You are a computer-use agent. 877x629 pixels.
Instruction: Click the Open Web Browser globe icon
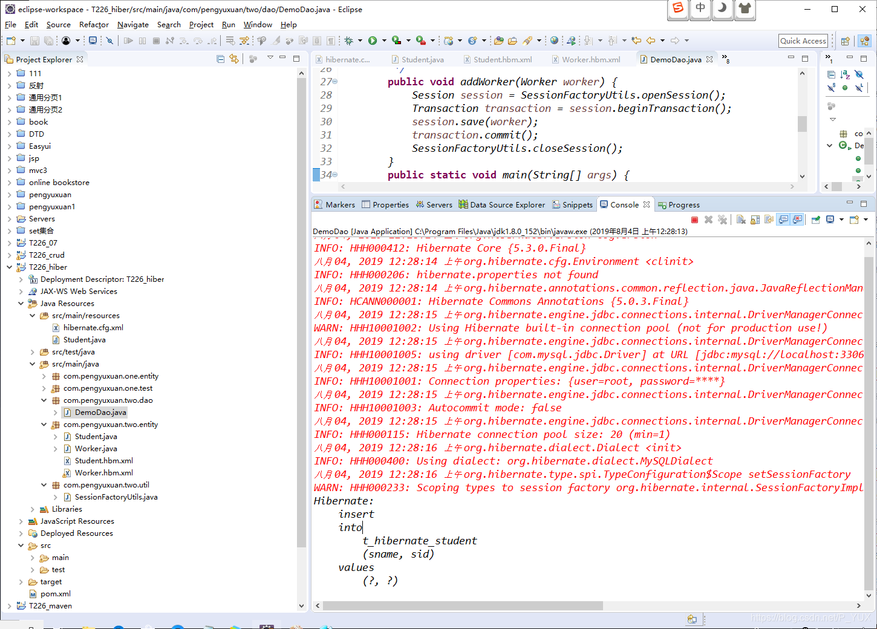coord(554,41)
